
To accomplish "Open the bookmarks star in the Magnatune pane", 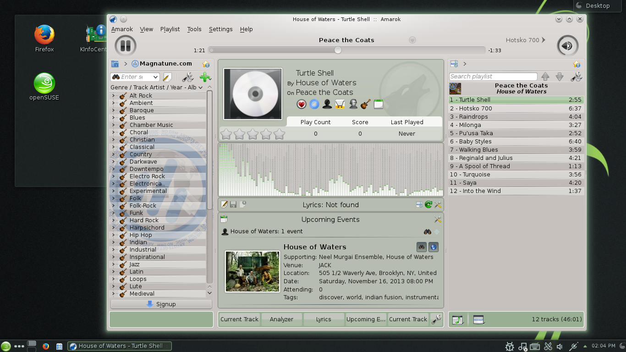I will tap(206, 64).
